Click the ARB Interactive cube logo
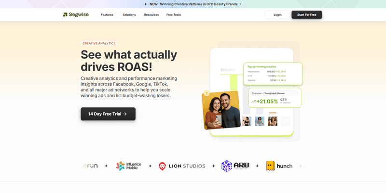 (x=227, y=166)
